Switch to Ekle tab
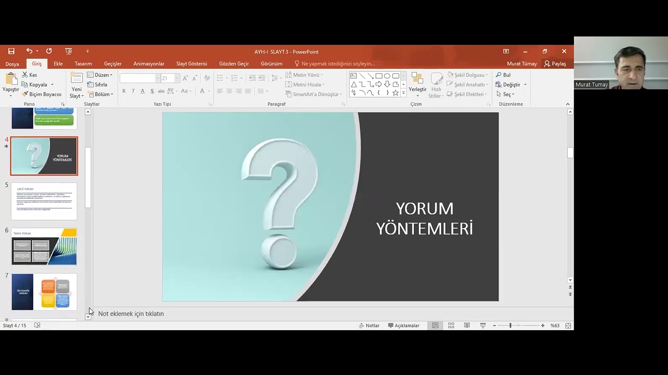 [58, 64]
